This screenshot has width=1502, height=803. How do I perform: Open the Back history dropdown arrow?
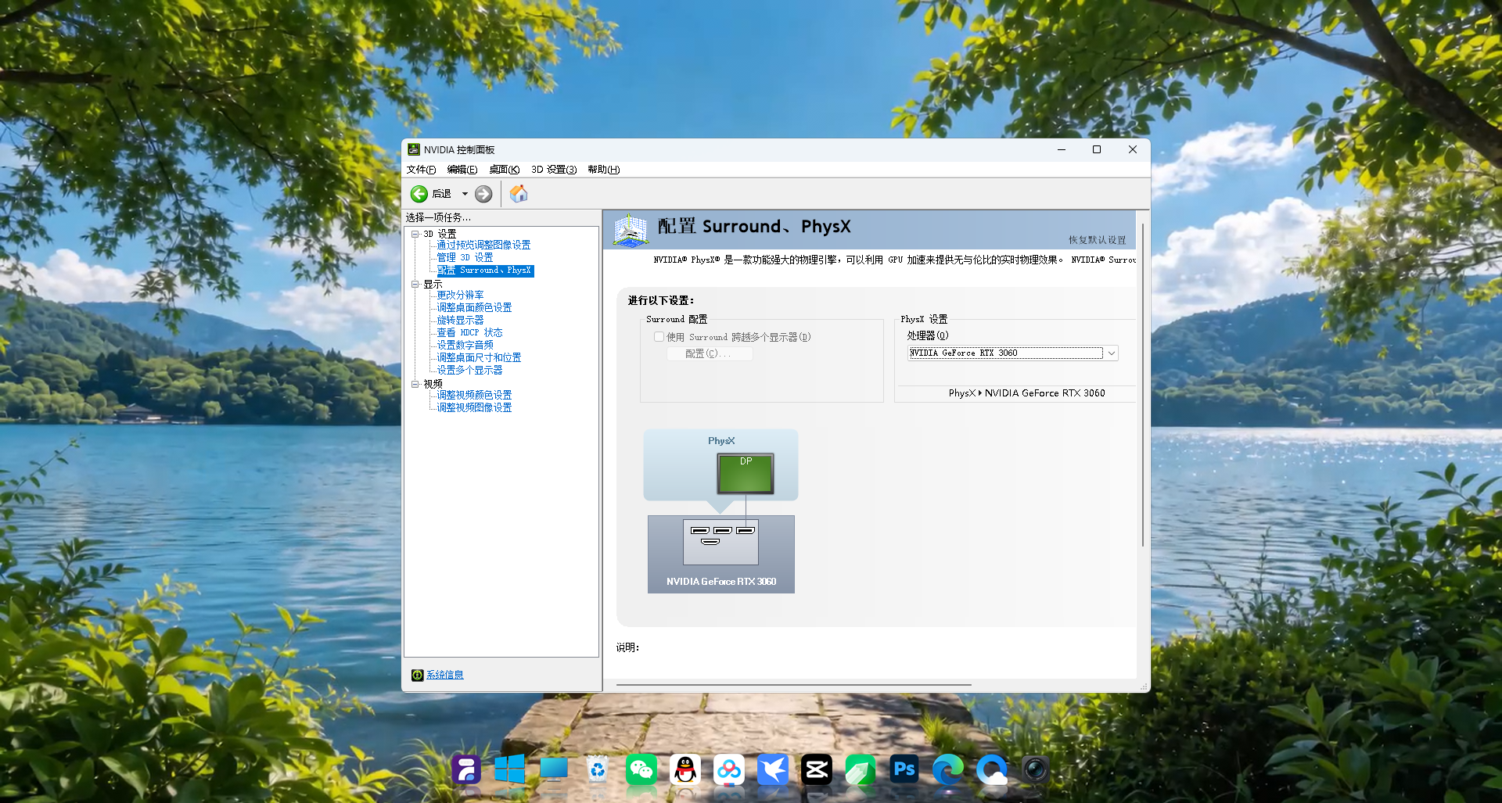click(465, 194)
